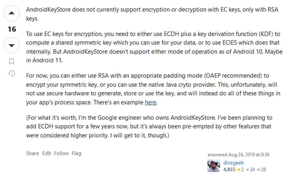Click the silver badge indicator
Viewport: 288px width, 173px height.
250,170
